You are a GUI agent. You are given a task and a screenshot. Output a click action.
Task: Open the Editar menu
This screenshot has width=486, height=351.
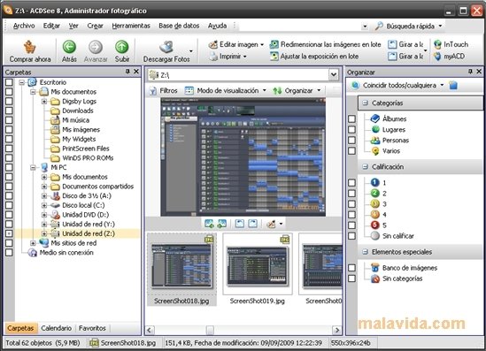tap(51, 26)
